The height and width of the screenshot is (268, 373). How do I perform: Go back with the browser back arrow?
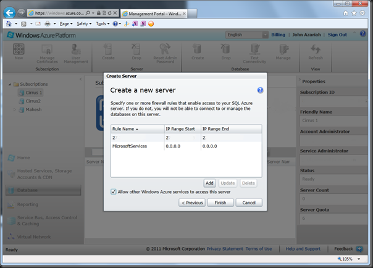pyautogui.click(x=9, y=12)
